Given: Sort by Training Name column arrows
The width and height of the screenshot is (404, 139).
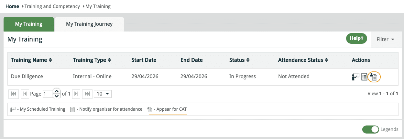Looking at the screenshot, I should pyautogui.click(x=50, y=60).
